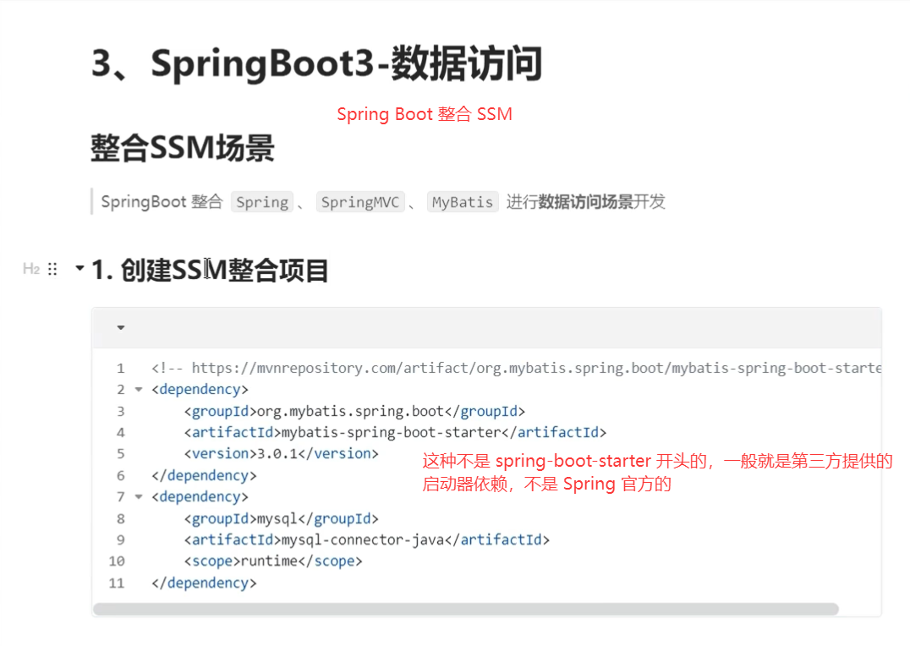This screenshot has height=646, width=910.
Task: Click the closing dependency tag on line 11
Action: (204, 583)
